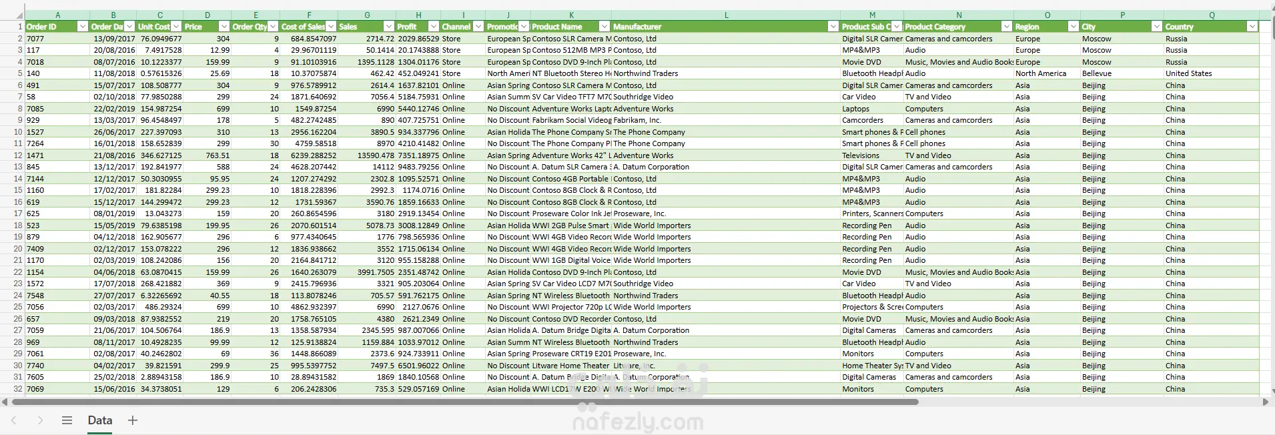Select column A header
Screen dimensions: 1275x435
(57, 15)
